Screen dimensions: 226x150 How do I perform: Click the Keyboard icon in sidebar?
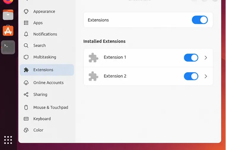pyautogui.click(x=26, y=119)
